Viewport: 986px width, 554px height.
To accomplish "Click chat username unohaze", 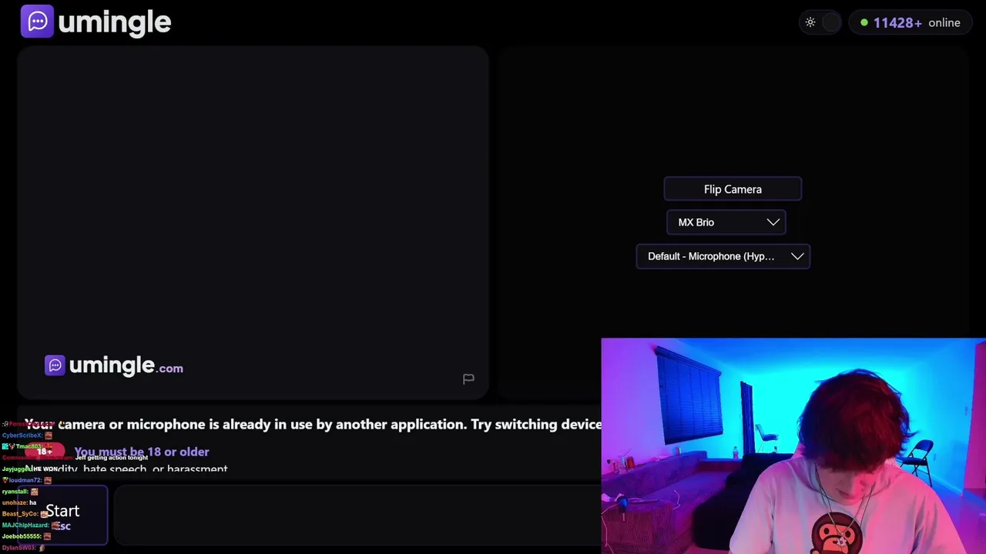I will pyautogui.click(x=14, y=502).
